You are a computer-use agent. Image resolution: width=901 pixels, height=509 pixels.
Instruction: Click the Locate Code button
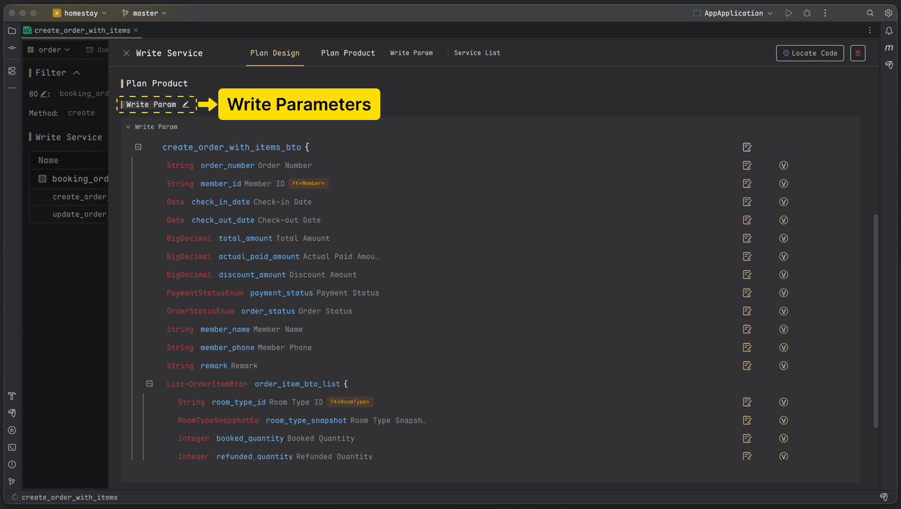click(810, 53)
